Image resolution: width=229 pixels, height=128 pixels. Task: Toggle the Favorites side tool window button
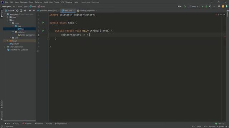2,116
